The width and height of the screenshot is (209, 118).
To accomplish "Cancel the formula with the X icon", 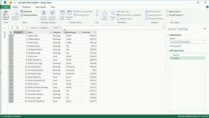I will pos(12,28).
